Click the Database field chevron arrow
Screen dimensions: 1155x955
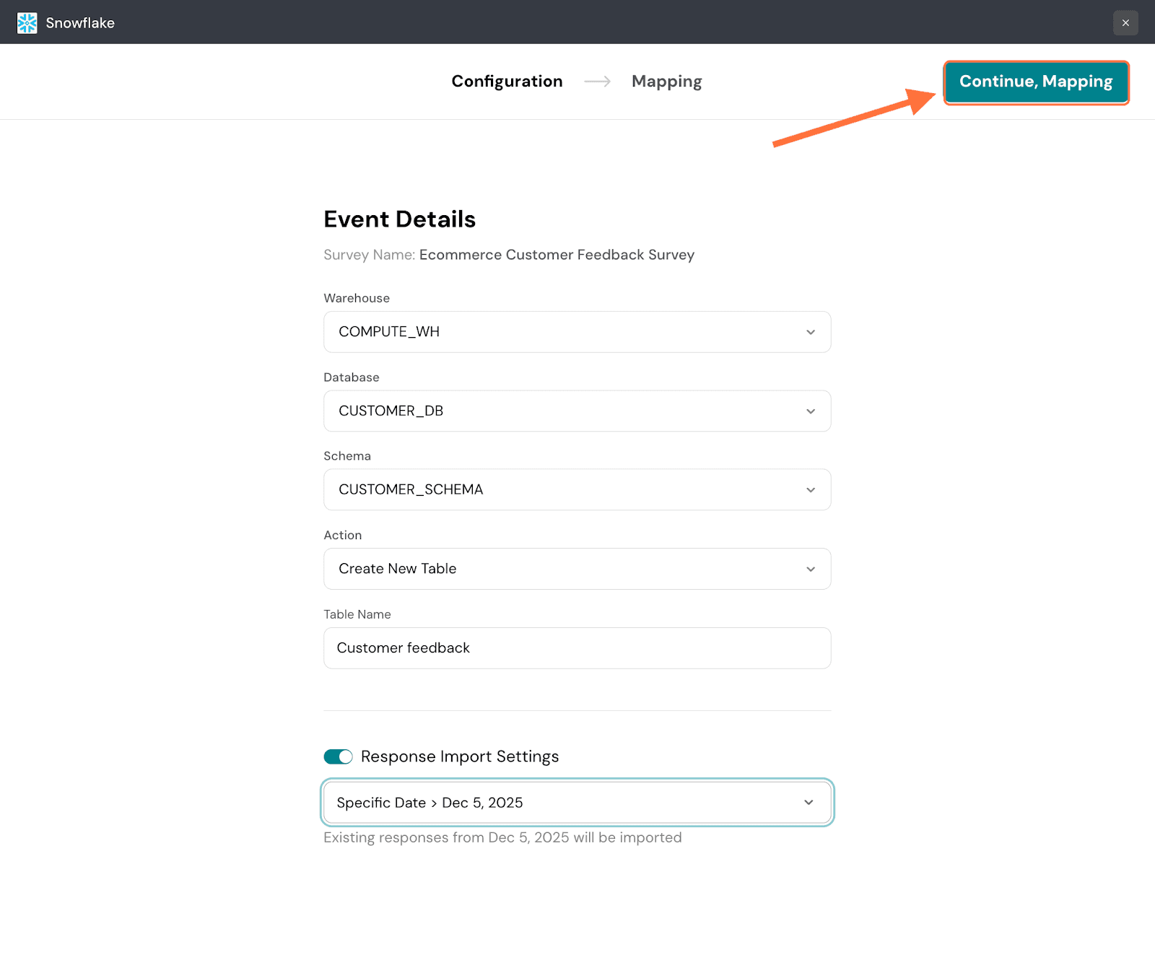(811, 411)
